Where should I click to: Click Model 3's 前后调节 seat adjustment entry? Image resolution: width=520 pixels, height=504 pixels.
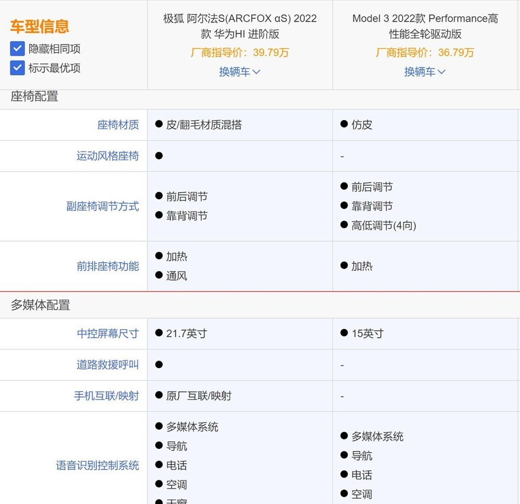[x=367, y=187]
